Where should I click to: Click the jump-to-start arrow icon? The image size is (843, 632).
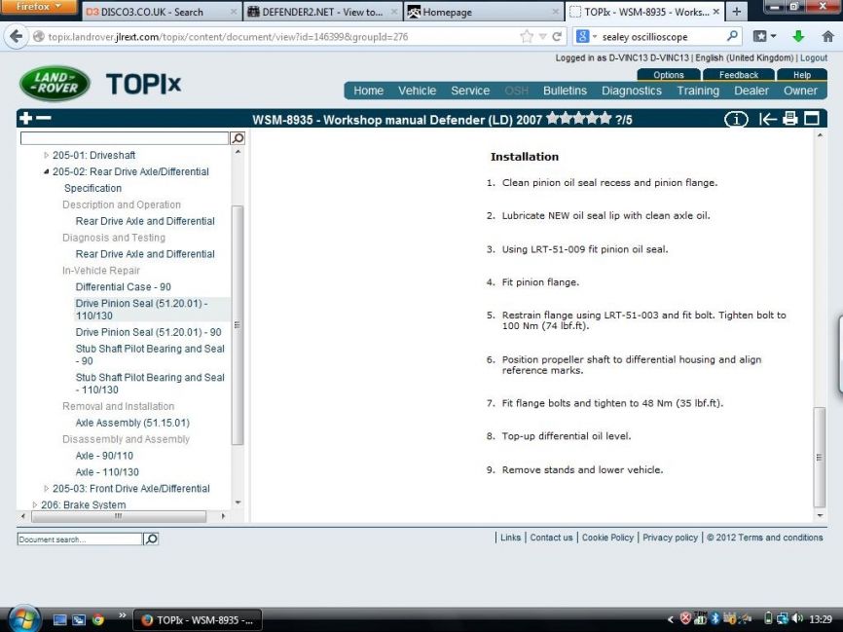[767, 119]
